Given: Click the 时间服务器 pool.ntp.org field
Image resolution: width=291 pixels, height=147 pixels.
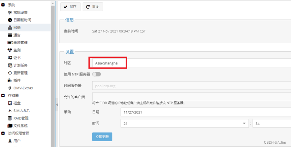Looking at the screenshot, I should click(192, 86).
